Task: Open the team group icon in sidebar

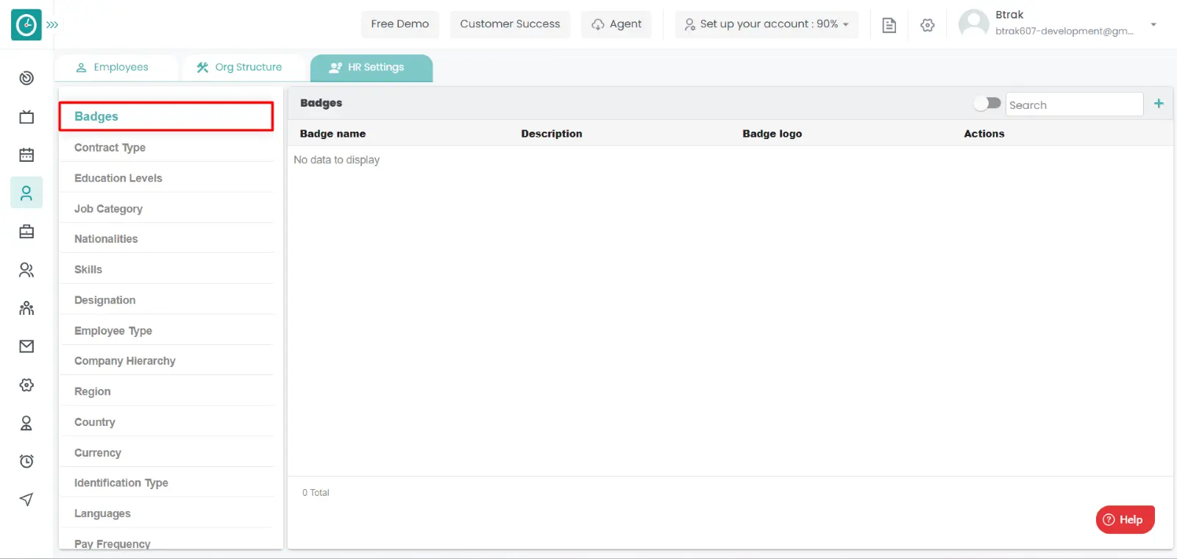Action: [26, 308]
